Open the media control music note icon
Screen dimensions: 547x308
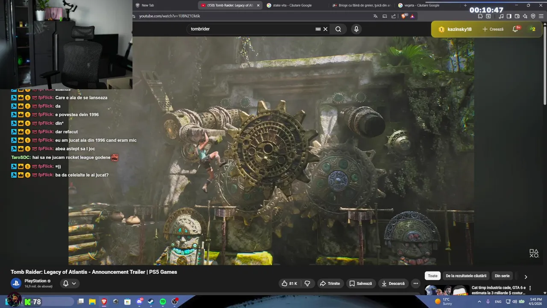(501, 16)
